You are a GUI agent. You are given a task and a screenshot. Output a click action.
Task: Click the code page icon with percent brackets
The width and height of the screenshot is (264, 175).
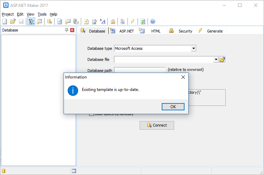[x=59, y=21]
